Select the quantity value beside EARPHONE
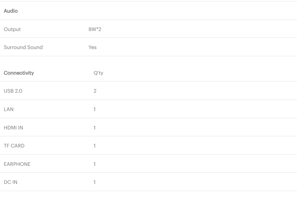 [95, 164]
